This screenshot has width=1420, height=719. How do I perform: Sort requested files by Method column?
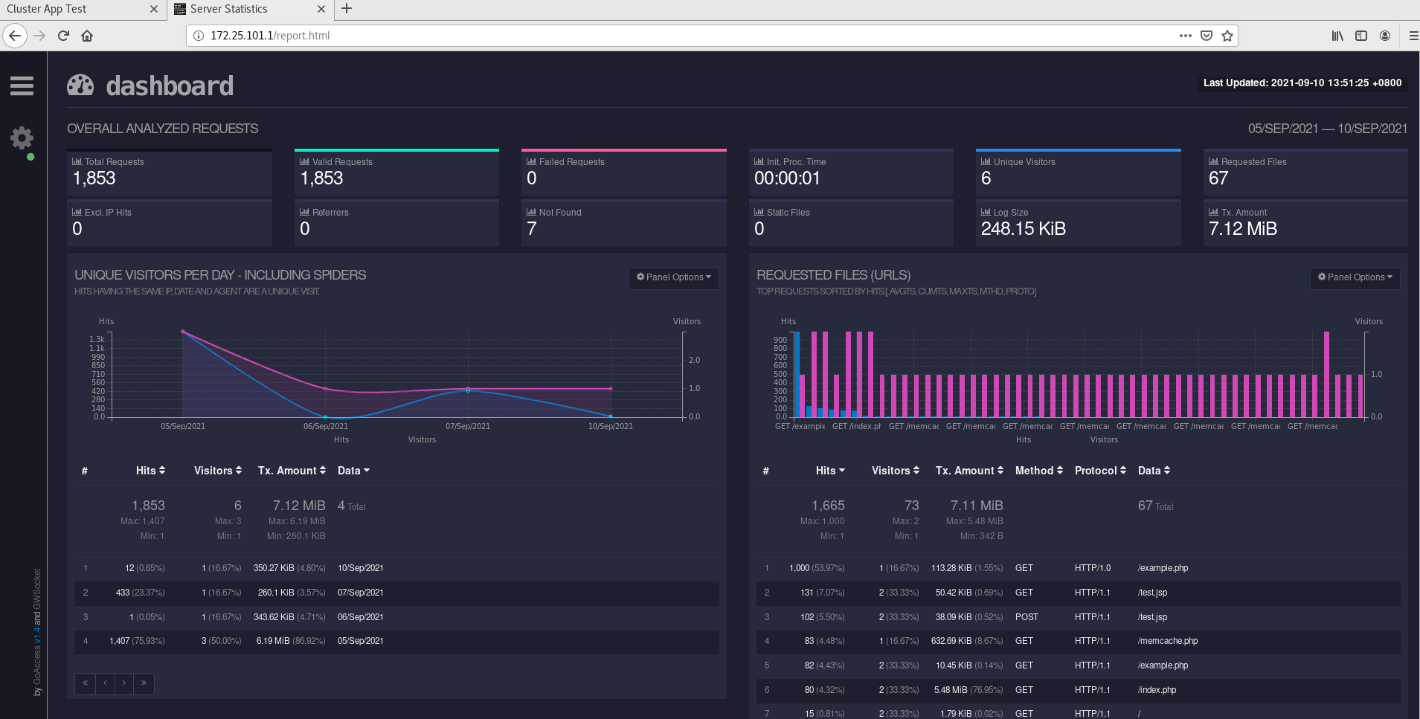click(1039, 471)
